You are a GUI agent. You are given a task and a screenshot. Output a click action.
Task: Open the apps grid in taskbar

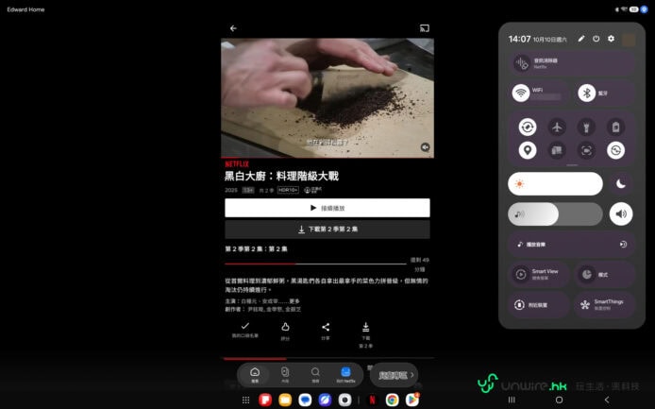(x=246, y=400)
